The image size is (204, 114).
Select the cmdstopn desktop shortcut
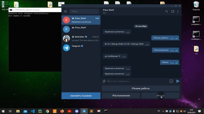click(196, 35)
